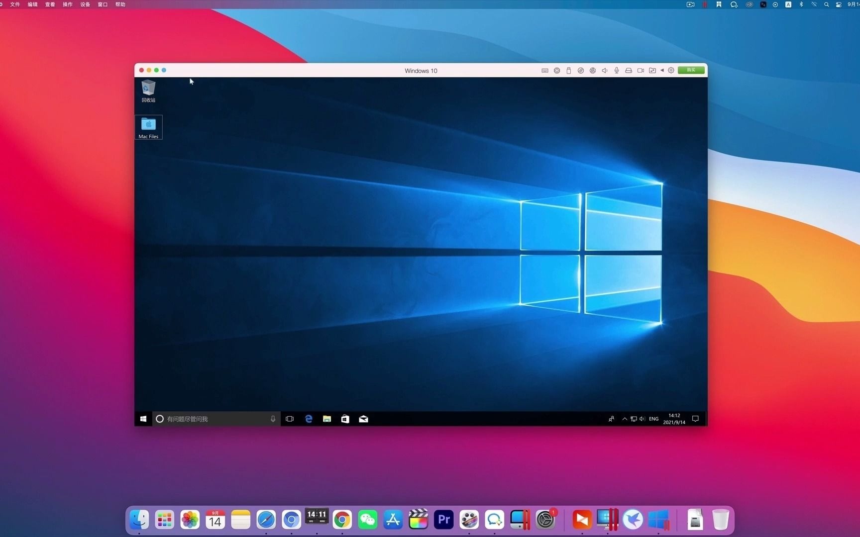Viewport: 860px width, 537px height.
Task: Open File Explorer from Windows taskbar
Action: [327, 419]
